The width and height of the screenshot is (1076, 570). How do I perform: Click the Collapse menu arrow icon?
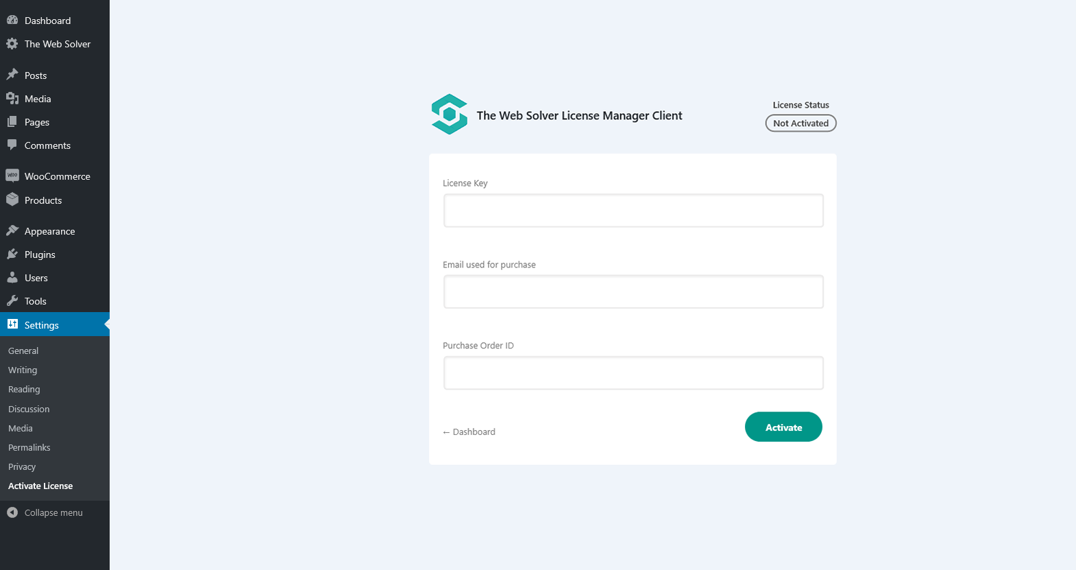[x=12, y=512]
